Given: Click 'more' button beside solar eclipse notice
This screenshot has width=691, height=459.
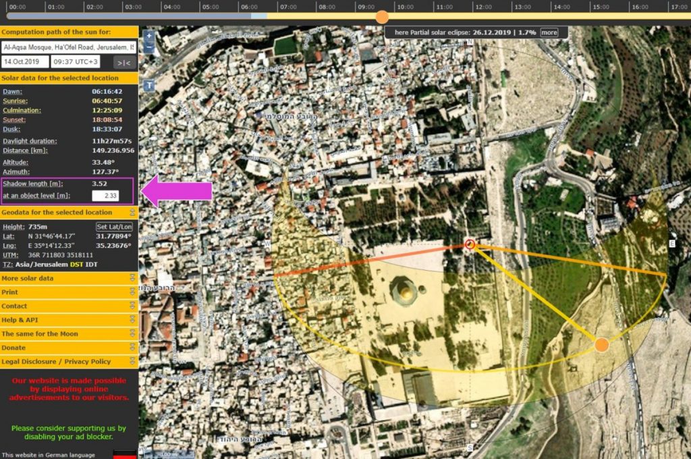Looking at the screenshot, I should tap(549, 32).
